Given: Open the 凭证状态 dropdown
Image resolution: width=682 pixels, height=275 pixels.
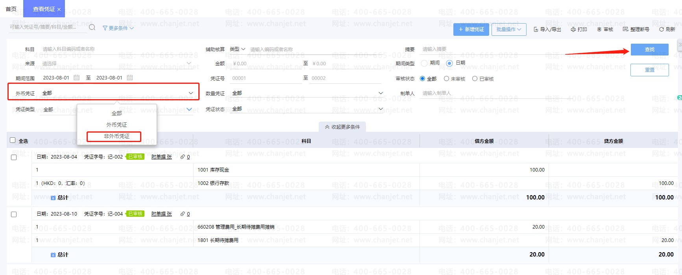Looking at the screenshot, I should click(x=307, y=109).
